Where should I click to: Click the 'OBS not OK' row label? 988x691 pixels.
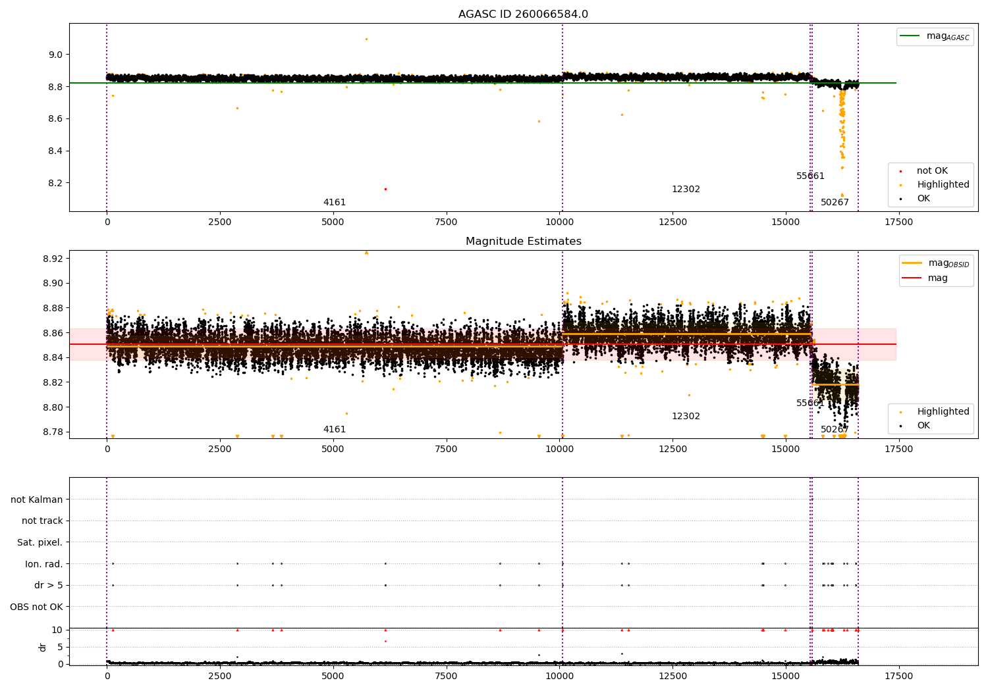(37, 607)
